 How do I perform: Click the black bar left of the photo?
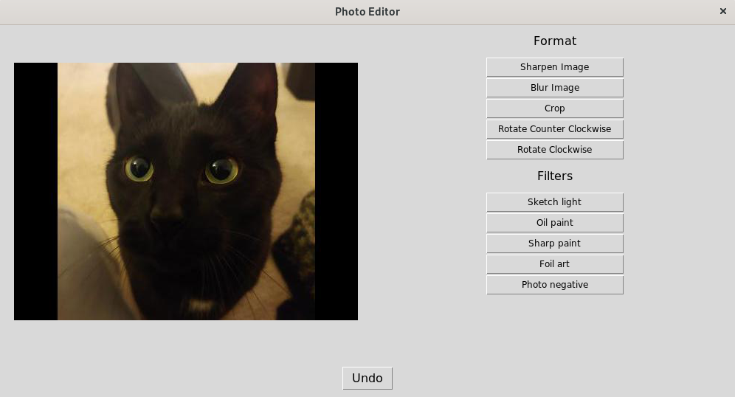(x=35, y=191)
